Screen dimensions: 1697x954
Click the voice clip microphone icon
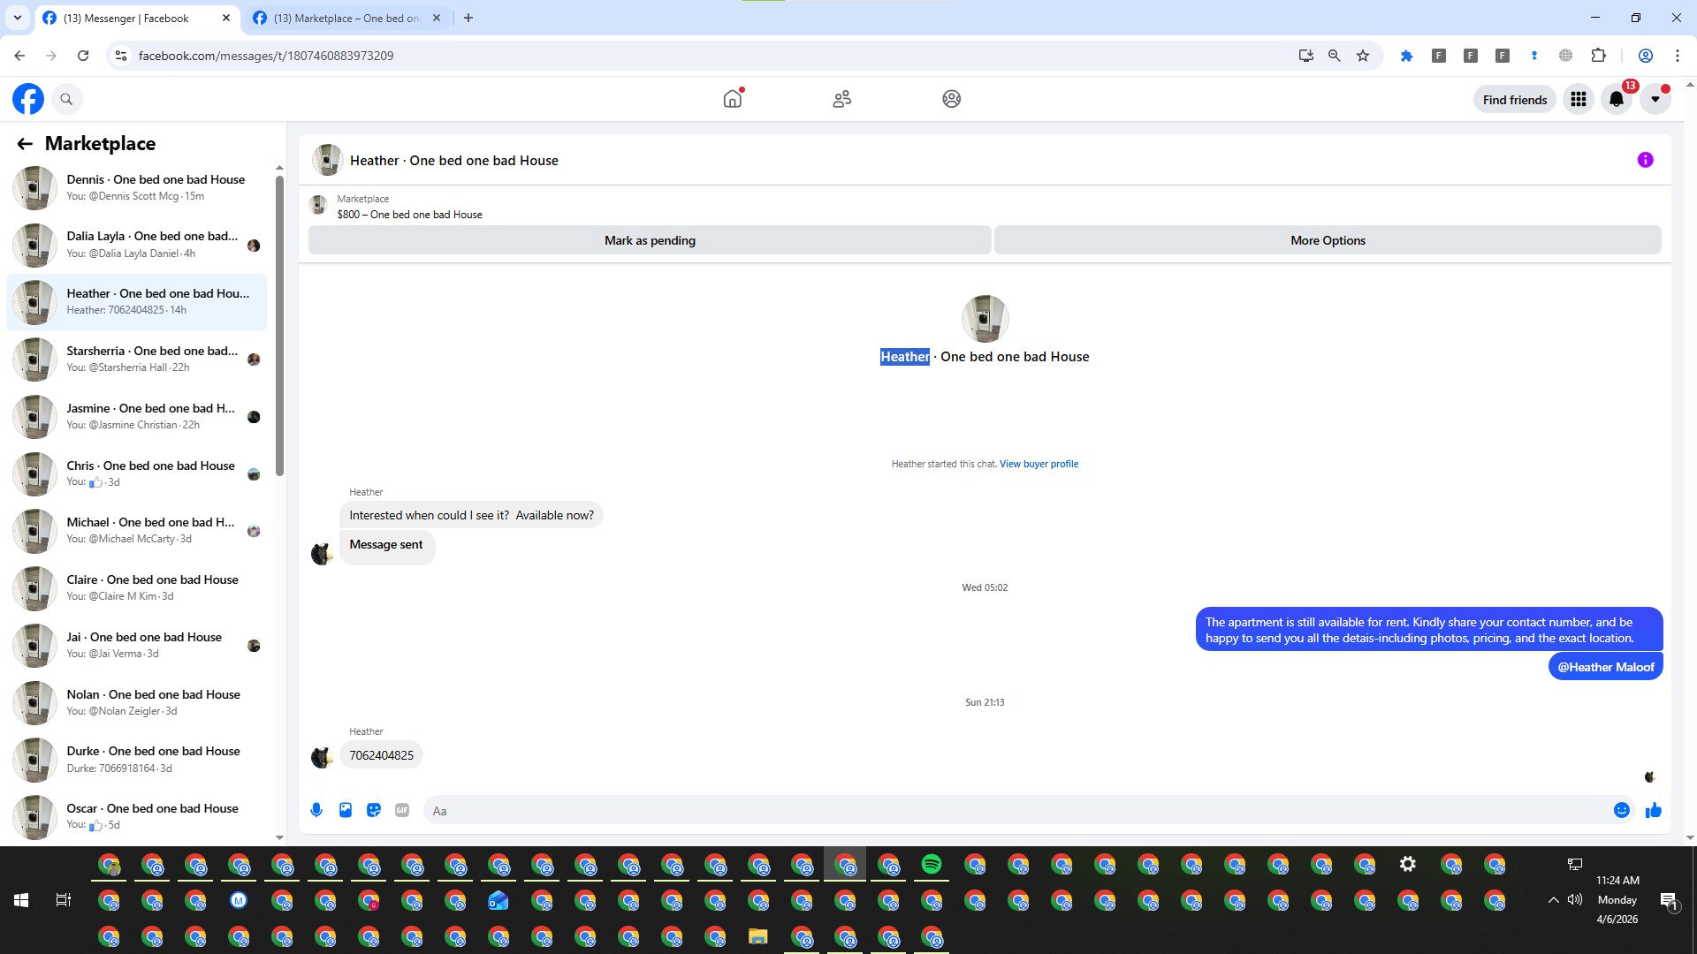(x=316, y=810)
